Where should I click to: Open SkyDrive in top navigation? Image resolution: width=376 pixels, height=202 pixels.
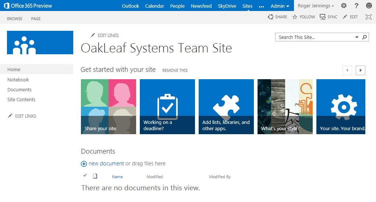tap(227, 6)
